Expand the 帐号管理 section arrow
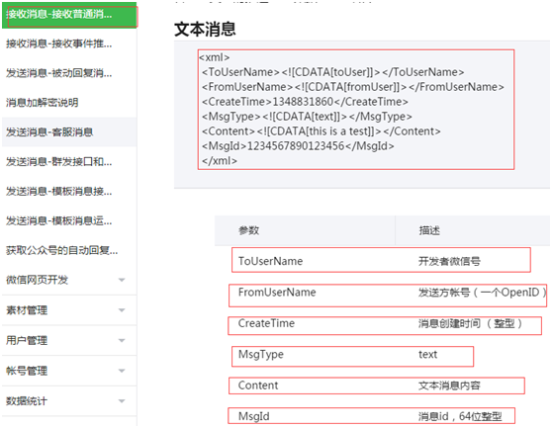 pos(122,371)
